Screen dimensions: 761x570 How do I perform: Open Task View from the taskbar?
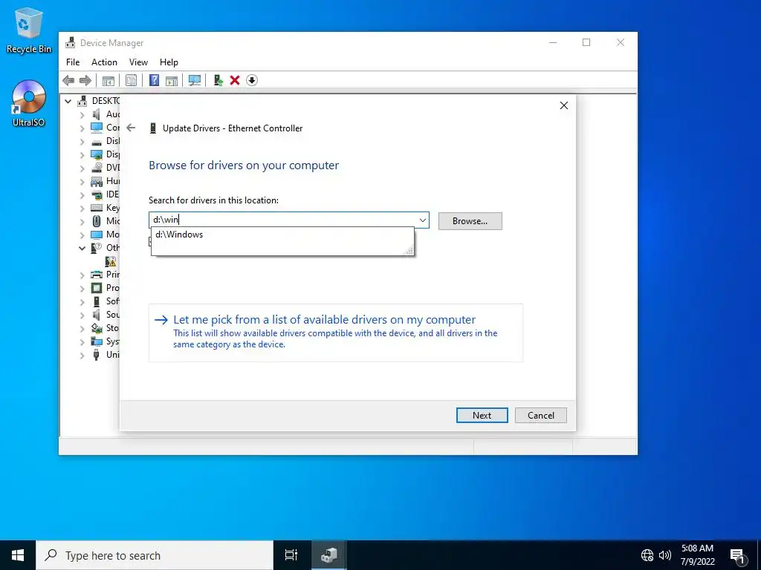(291, 555)
